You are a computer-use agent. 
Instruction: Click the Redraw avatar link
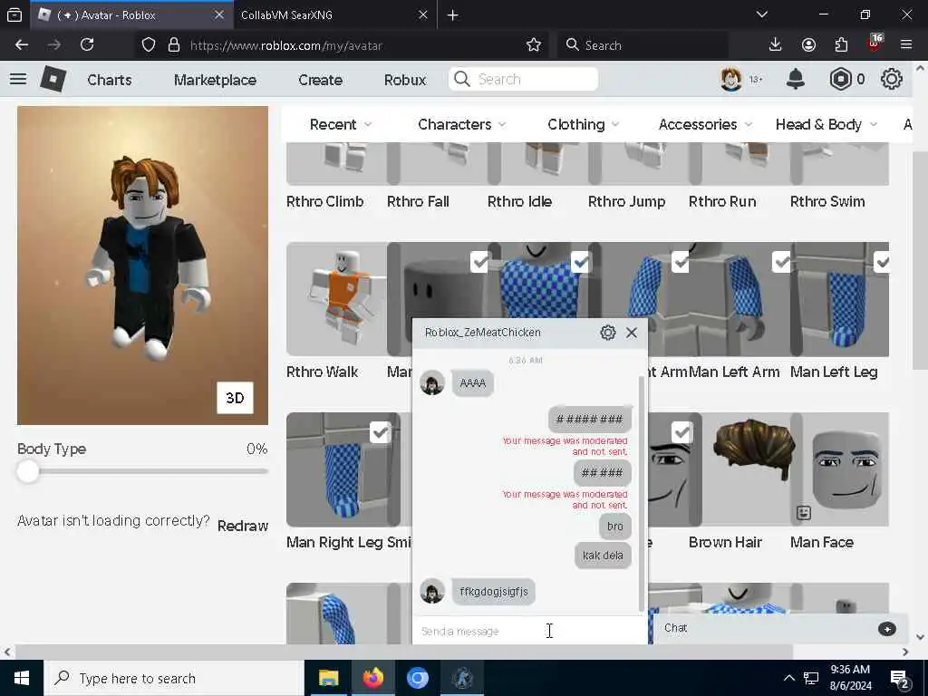click(x=243, y=526)
